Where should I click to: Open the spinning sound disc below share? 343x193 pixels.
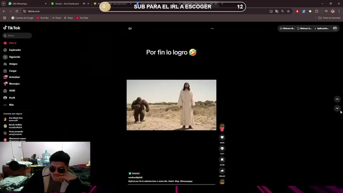point(222,181)
